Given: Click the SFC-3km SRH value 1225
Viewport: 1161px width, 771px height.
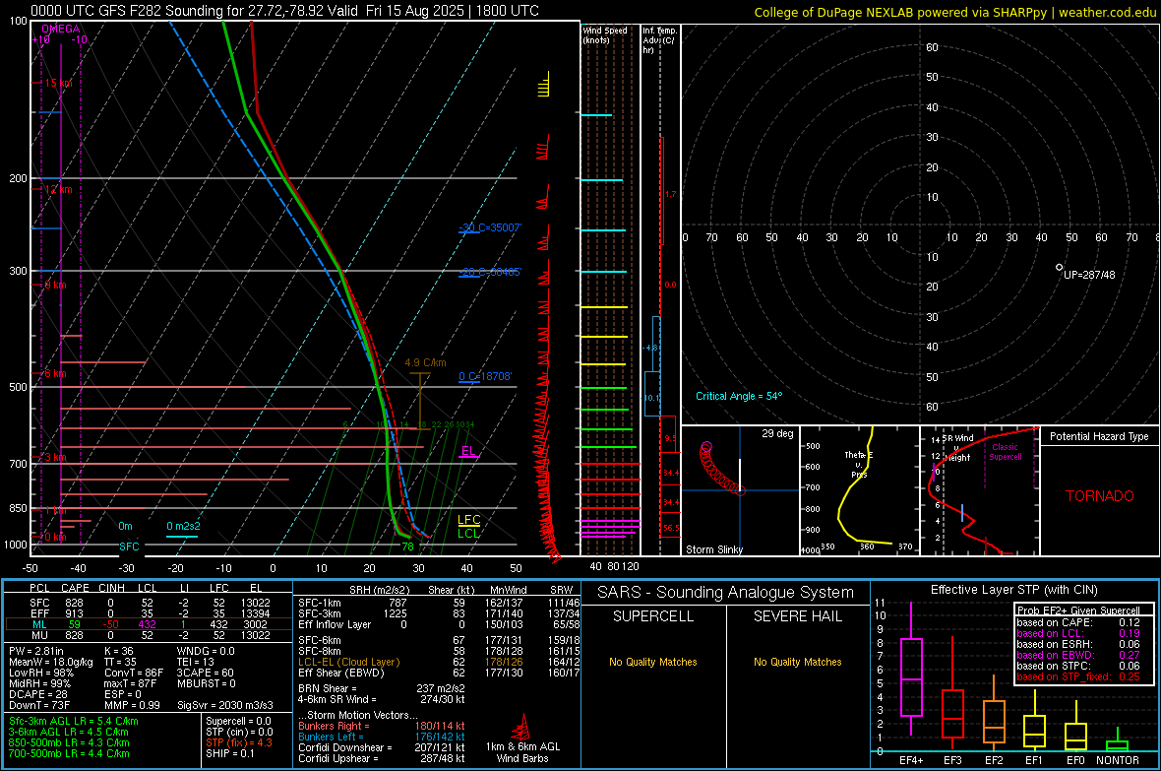Looking at the screenshot, I should pyautogui.click(x=395, y=613).
